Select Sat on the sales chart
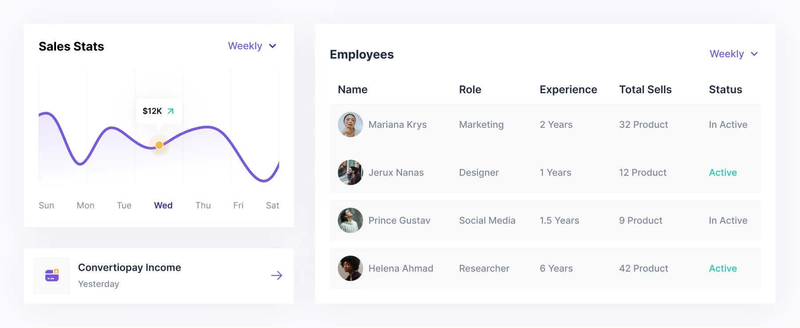800x328 pixels. (x=272, y=205)
